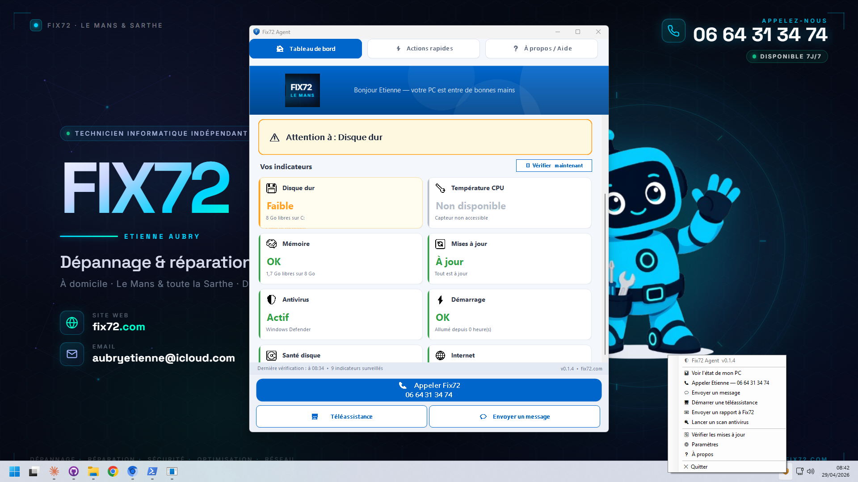
Task: Open the fix72.com link in the footer
Action: point(592,369)
